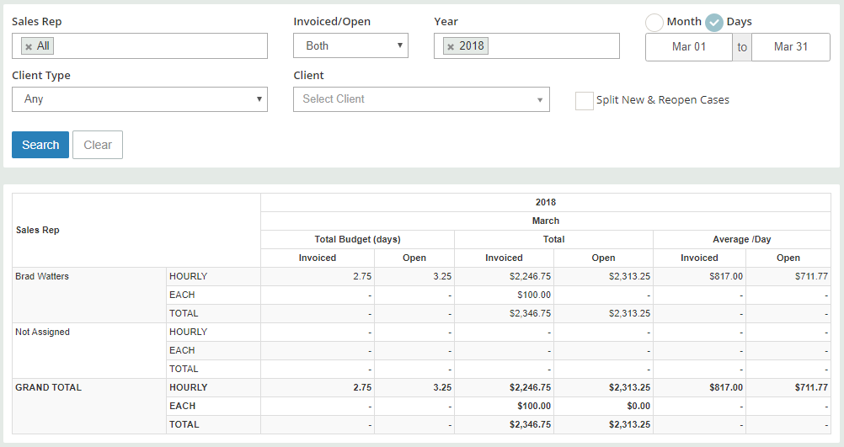Select the GRAND TOTAL row label
Image resolution: width=844 pixels, height=447 pixels.
(x=49, y=387)
